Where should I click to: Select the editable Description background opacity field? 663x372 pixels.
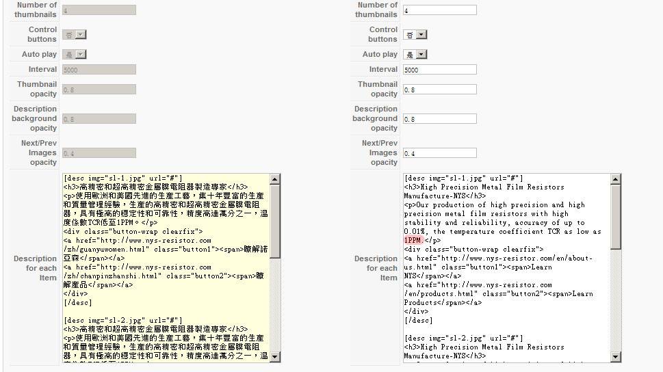pos(439,119)
